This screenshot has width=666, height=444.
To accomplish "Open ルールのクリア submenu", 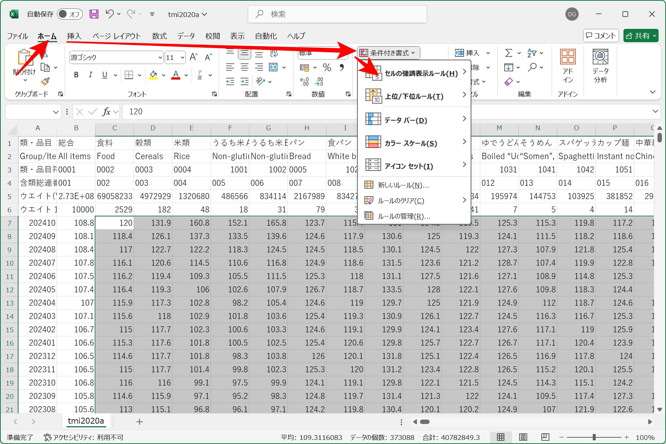I will pyautogui.click(x=414, y=201).
